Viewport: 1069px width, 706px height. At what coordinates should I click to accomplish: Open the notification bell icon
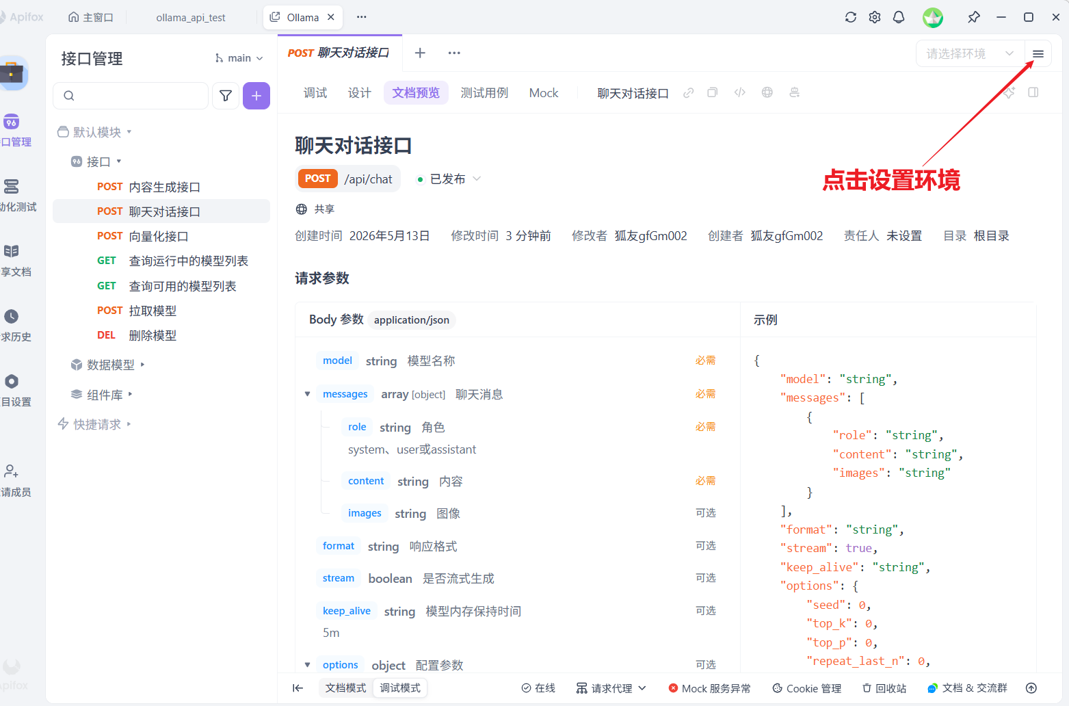[x=899, y=17]
